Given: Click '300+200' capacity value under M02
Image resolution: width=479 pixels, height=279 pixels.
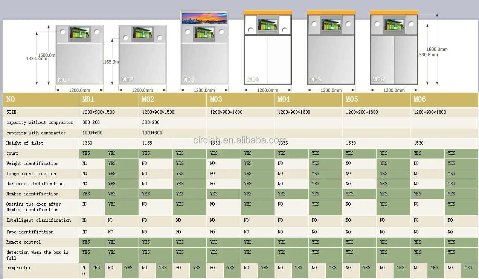Looking at the screenshot, I should click(151, 122).
